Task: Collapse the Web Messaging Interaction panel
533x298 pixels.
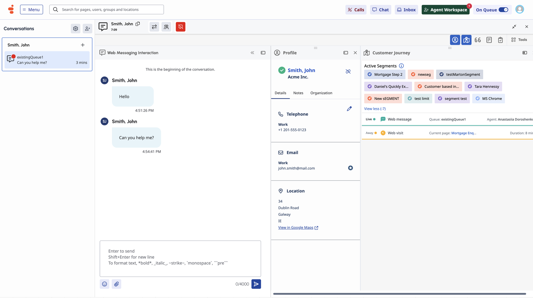Action: pyautogui.click(x=252, y=53)
